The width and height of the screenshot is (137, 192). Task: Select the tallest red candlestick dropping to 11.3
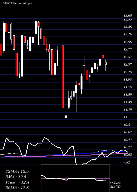pyautogui.click(x=63, y=77)
